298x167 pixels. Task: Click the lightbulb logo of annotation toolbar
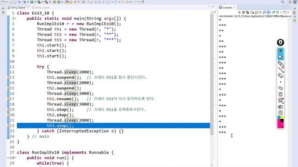(280, 42)
